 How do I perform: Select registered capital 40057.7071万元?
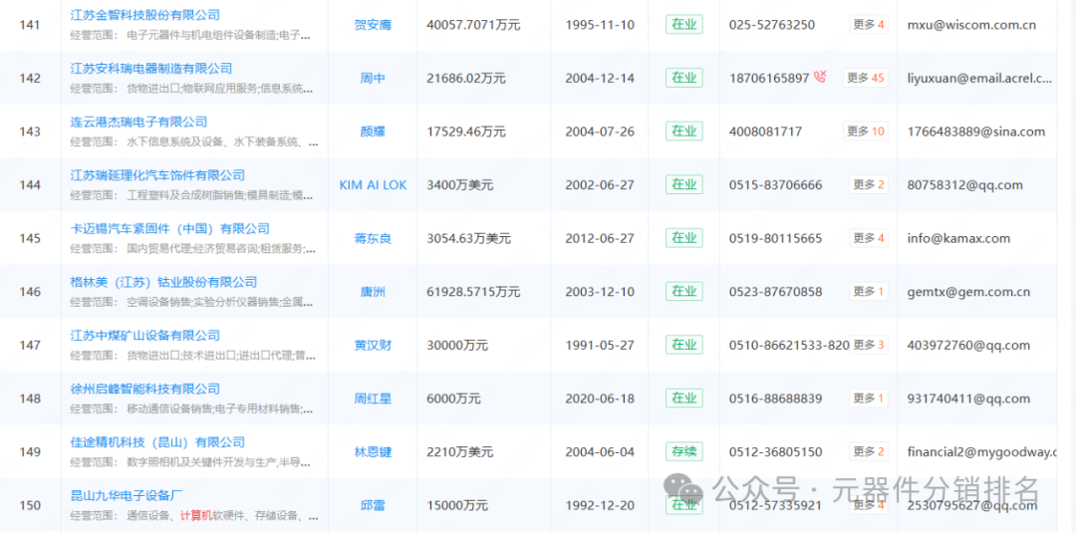pyautogui.click(x=473, y=25)
